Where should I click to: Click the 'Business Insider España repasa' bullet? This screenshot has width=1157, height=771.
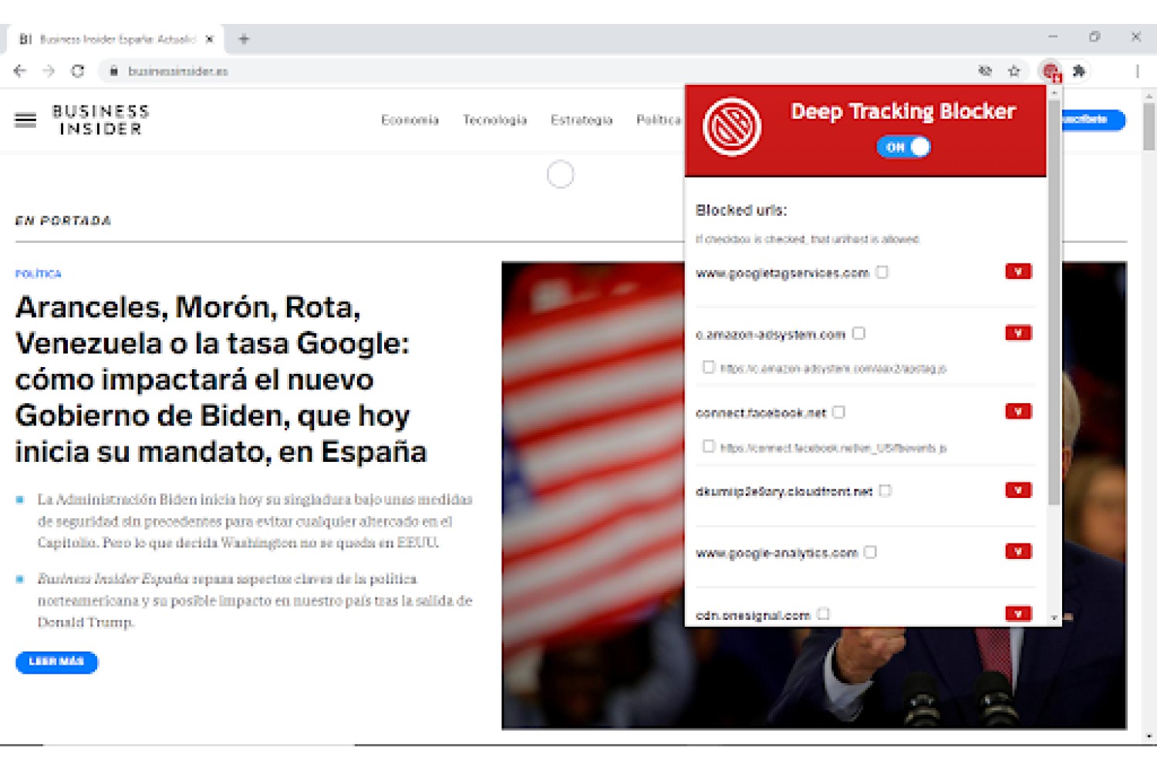pyautogui.click(x=255, y=601)
